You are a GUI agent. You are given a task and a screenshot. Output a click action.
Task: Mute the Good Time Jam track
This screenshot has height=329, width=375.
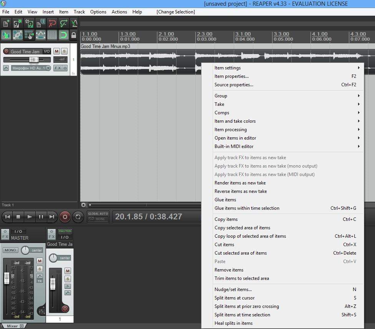coord(56,51)
